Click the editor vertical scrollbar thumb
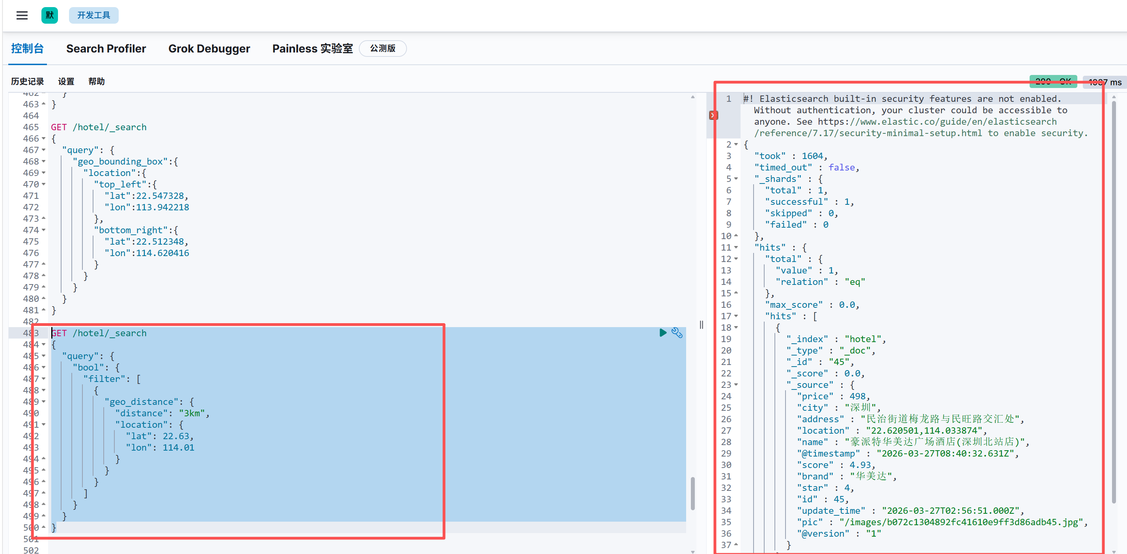This screenshot has height=554, width=1127. click(x=692, y=493)
